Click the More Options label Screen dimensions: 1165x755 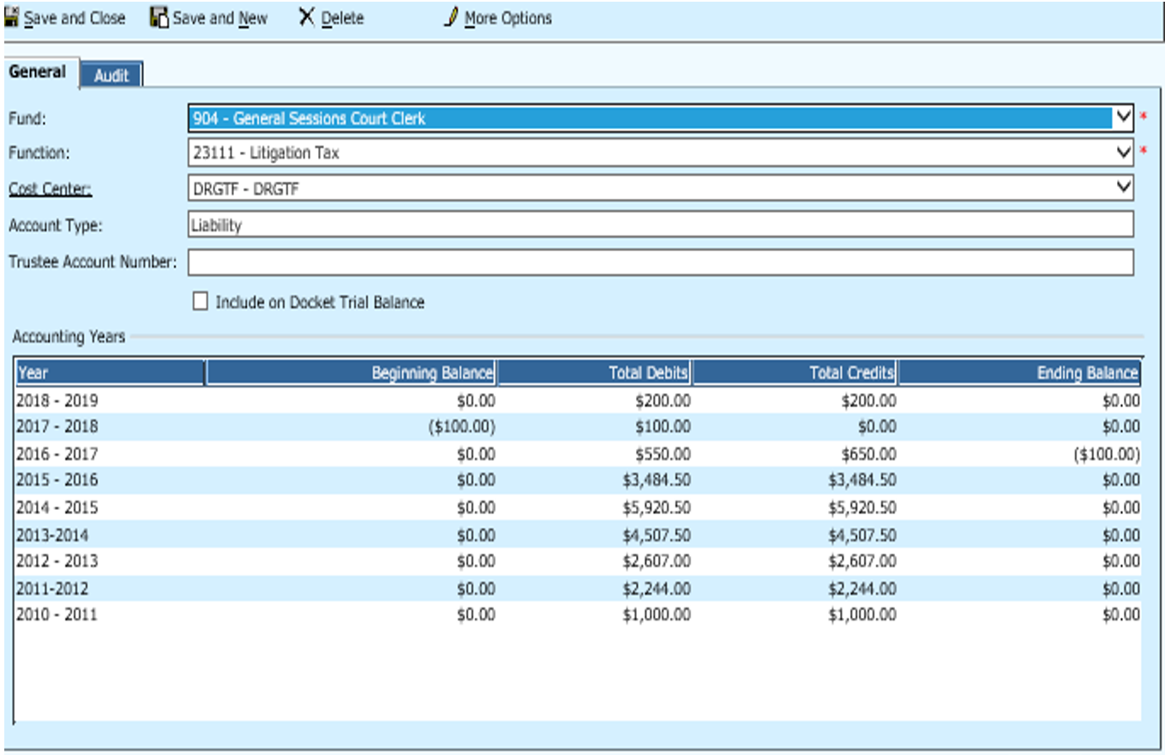pos(508,18)
